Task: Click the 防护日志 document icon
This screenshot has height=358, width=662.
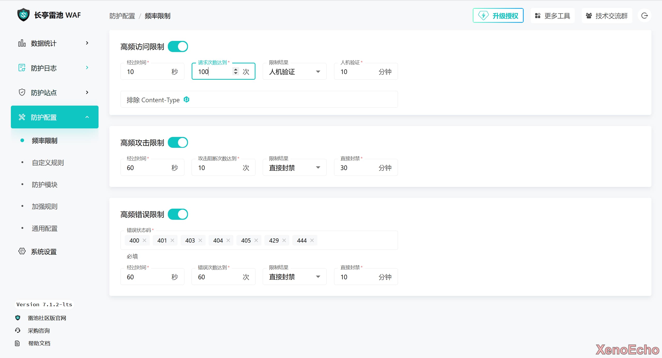Action: (x=22, y=68)
